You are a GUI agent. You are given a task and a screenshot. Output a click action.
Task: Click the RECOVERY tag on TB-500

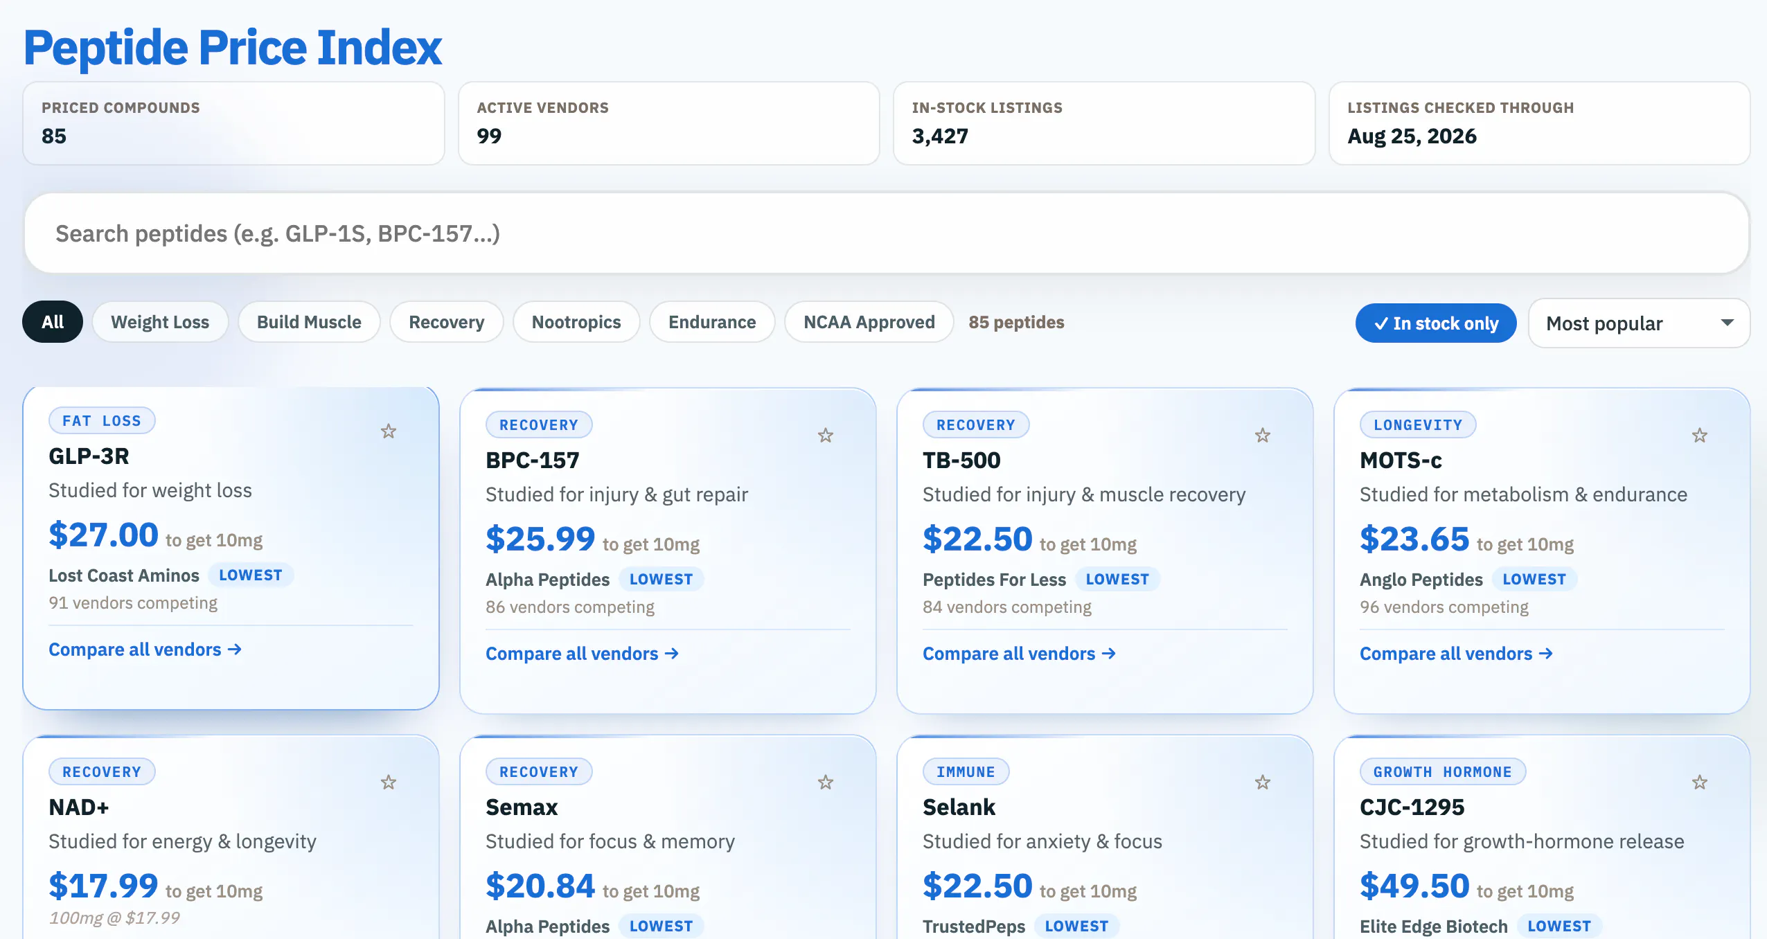tap(976, 425)
